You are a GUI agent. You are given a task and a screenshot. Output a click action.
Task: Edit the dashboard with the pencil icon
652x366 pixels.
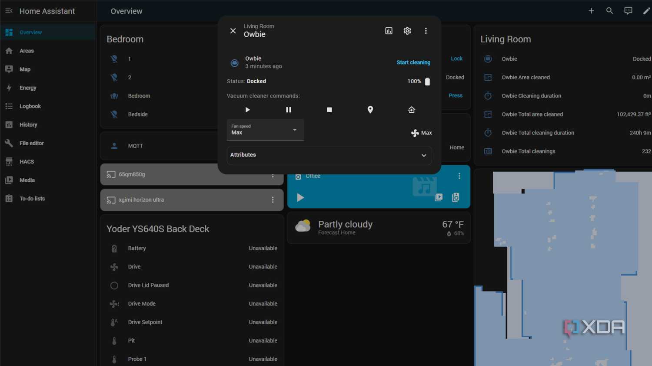coord(646,11)
